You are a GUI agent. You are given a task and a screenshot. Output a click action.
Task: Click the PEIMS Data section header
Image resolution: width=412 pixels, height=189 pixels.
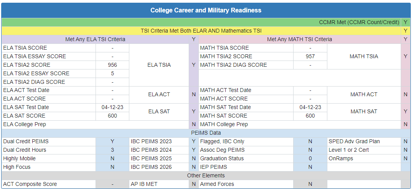click(x=206, y=133)
